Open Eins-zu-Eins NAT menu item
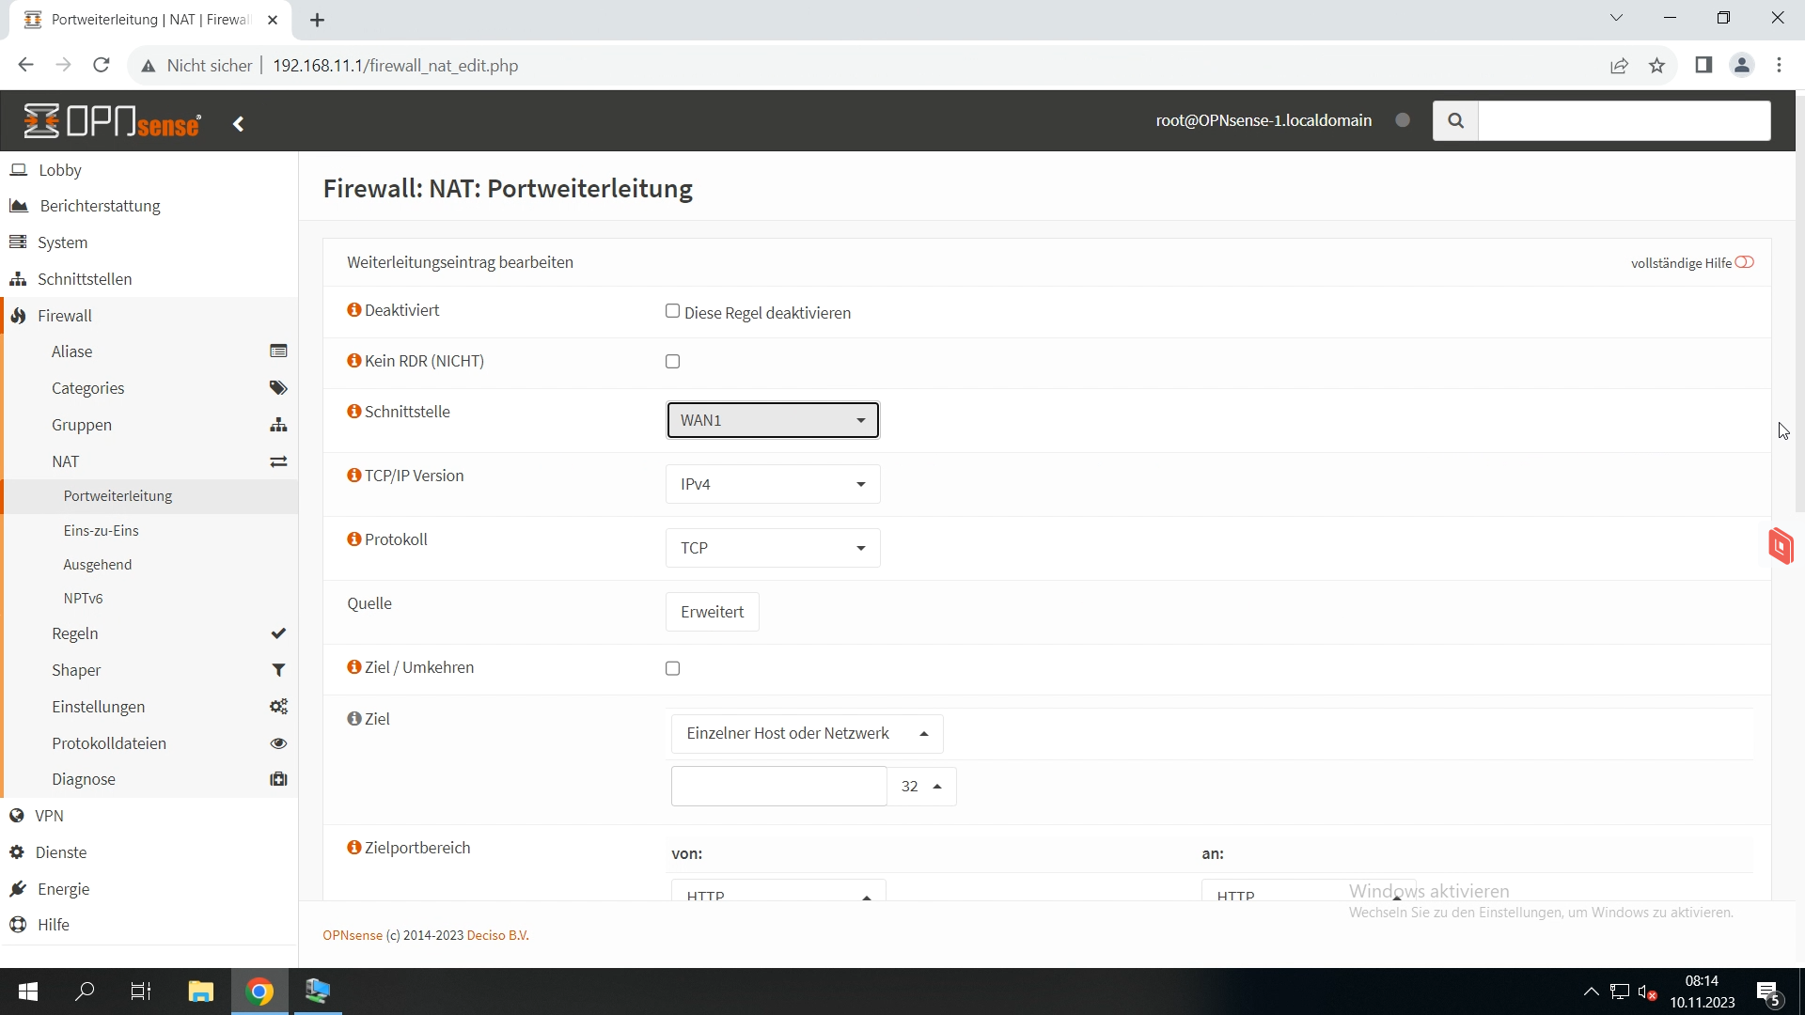Viewport: 1805px width, 1015px height. pyautogui.click(x=102, y=531)
